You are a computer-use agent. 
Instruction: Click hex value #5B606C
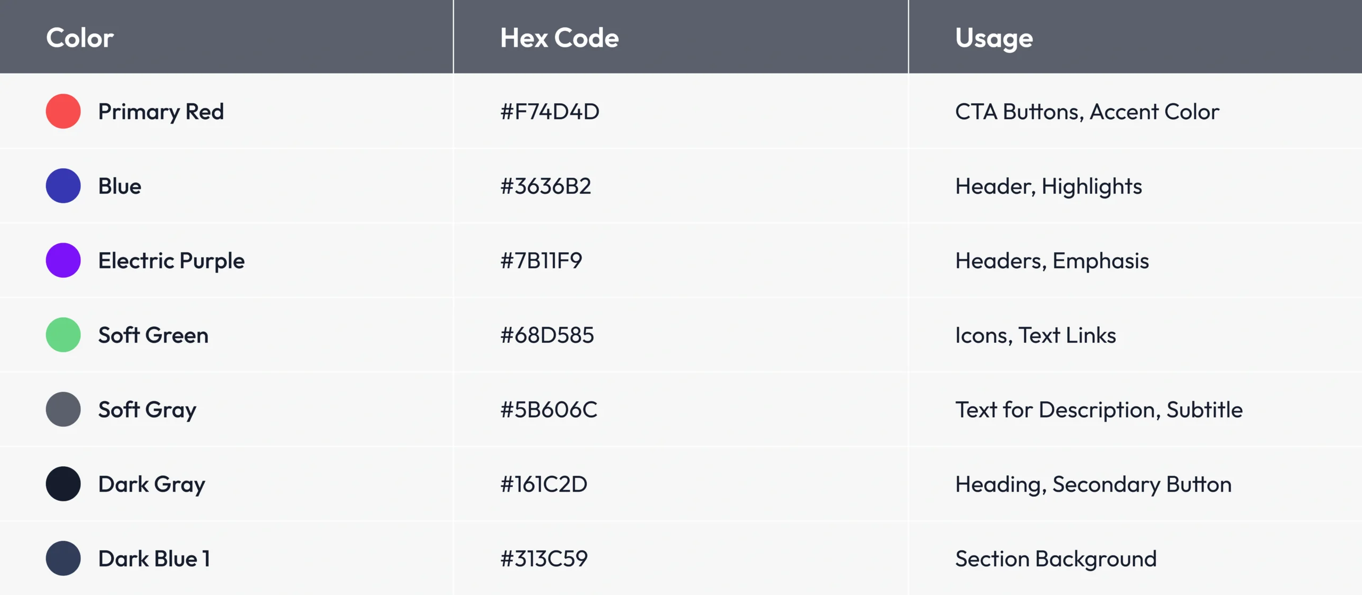549,410
